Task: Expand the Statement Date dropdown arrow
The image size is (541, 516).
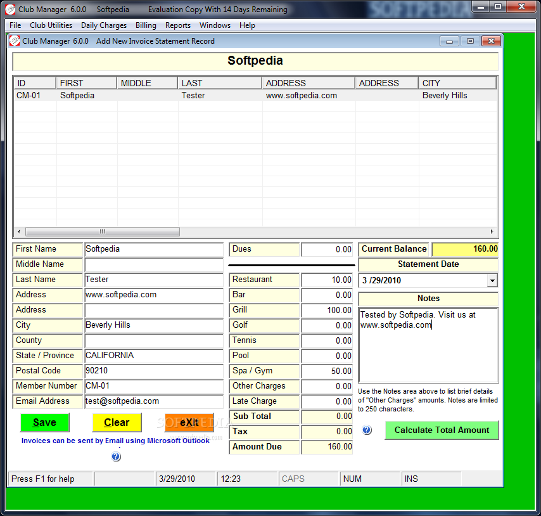Action: 492,281
